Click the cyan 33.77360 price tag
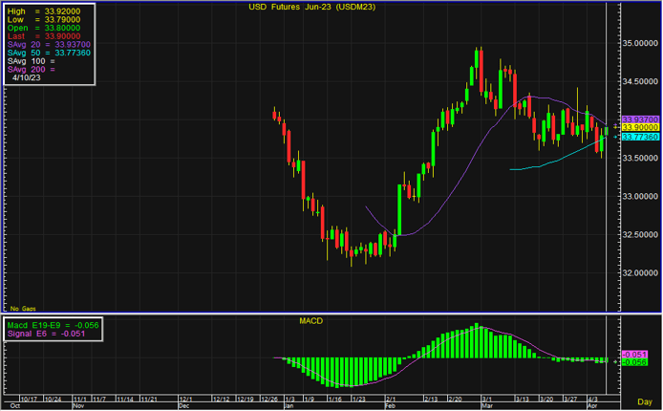This screenshot has height=411, width=663. (639, 137)
